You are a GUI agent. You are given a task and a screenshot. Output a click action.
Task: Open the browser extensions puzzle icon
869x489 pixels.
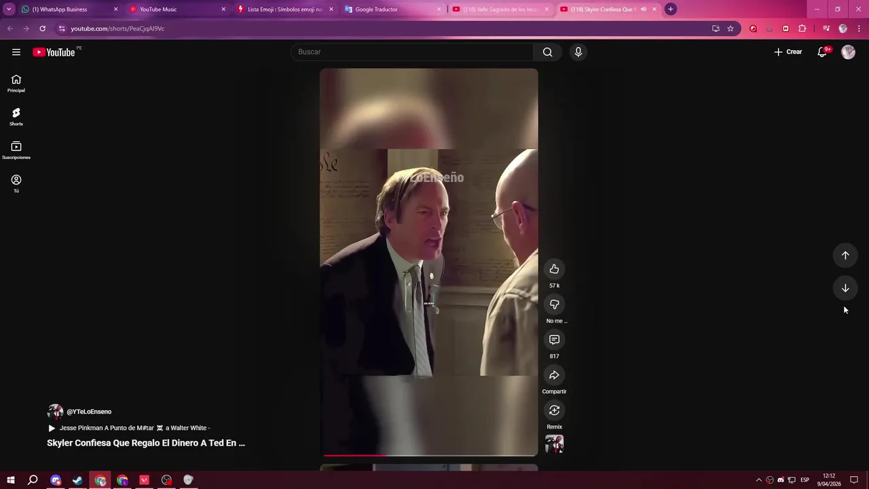(x=802, y=29)
